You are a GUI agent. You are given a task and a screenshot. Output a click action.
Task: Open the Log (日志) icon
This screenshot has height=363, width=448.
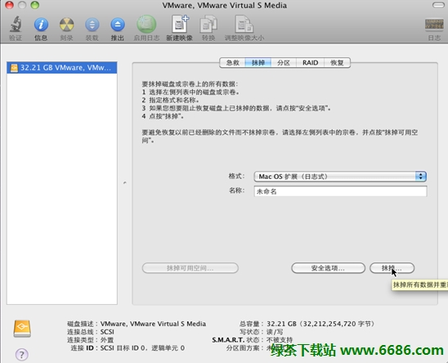[x=434, y=25]
